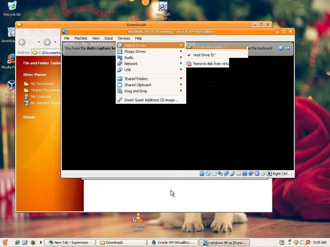Image resolution: width=330 pixels, height=247 pixels.
Task: Click the audio status bar icon
Action: click(220, 173)
